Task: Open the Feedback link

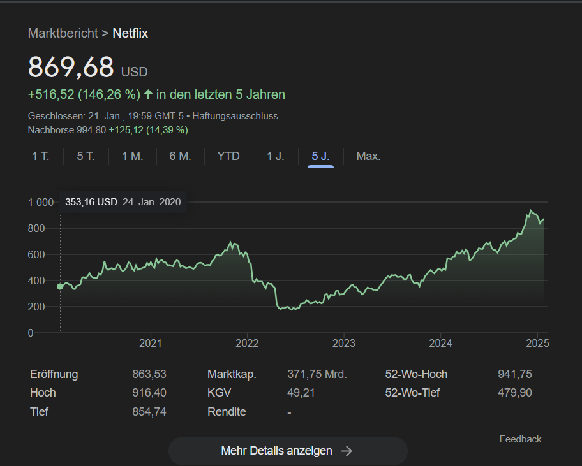Action: pyautogui.click(x=520, y=439)
